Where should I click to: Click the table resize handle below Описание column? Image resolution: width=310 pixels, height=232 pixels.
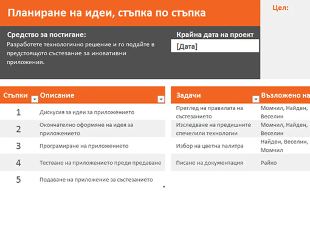click(164, 186)
